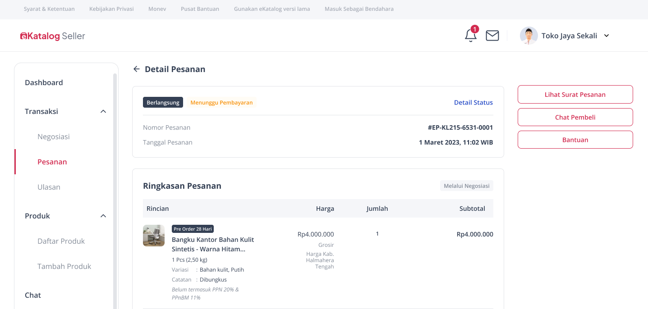Screen dimensions: 648x309
Task: Select Ulasan in the sidebar menu
Action: coord(49,187)
